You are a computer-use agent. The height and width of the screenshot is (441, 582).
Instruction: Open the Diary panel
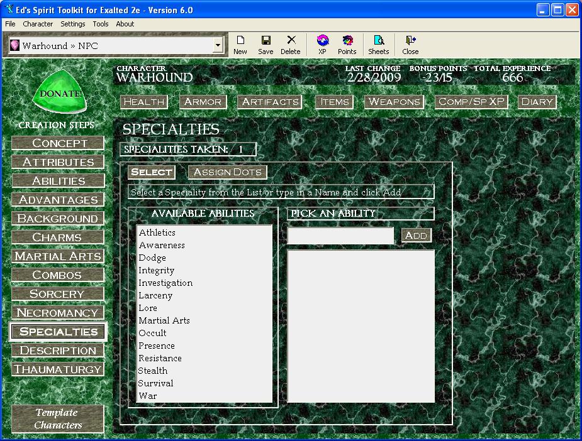[537, 102]
